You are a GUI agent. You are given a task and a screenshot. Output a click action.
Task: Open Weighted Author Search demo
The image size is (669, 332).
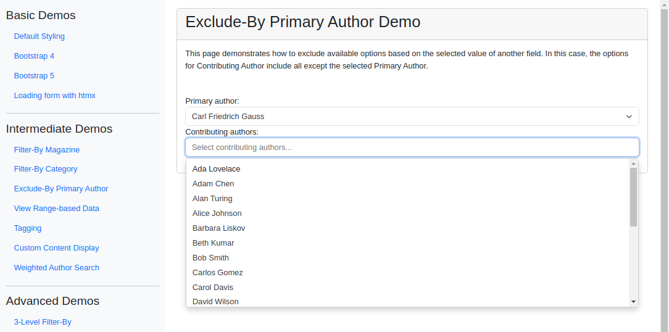pos(57,268)
